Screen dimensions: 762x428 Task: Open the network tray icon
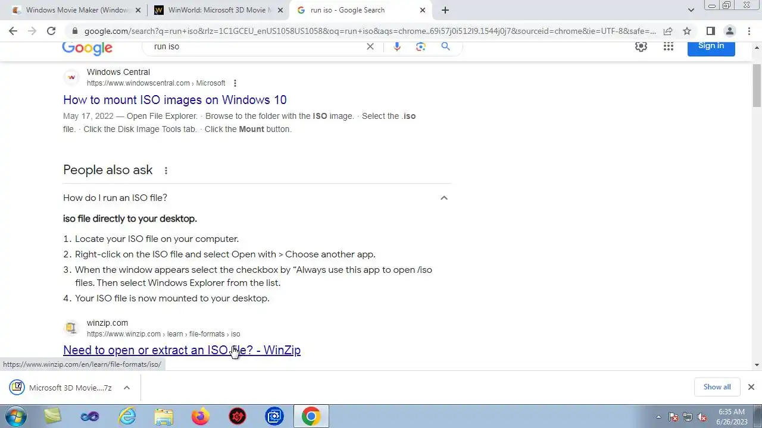point(688,417)
